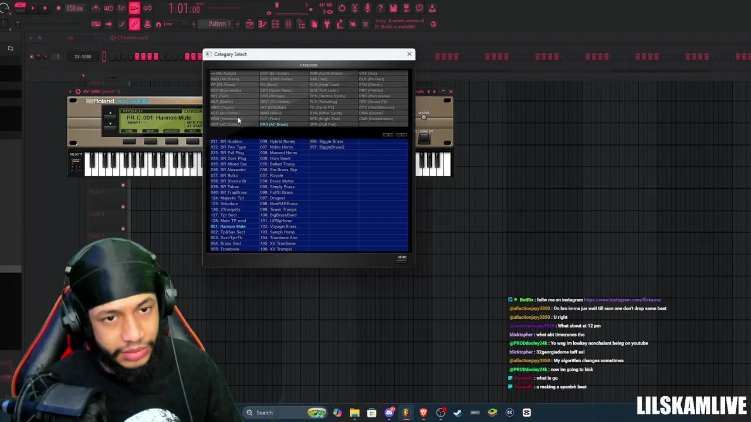Open the Help question mark icon

click(x=380, y=8)
